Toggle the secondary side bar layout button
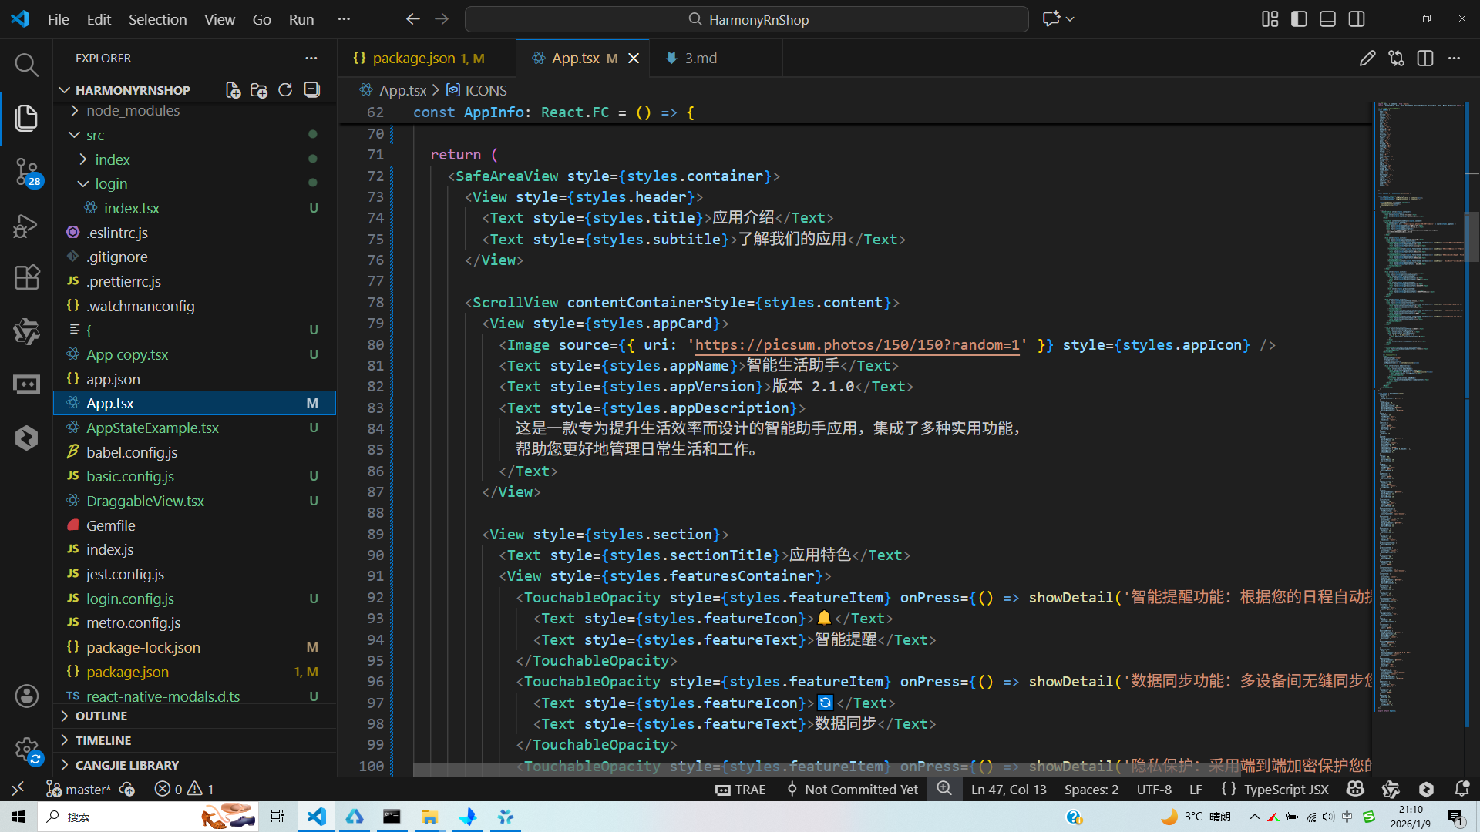This screenshot has width=1480, height=832. tap(1357, 19)
